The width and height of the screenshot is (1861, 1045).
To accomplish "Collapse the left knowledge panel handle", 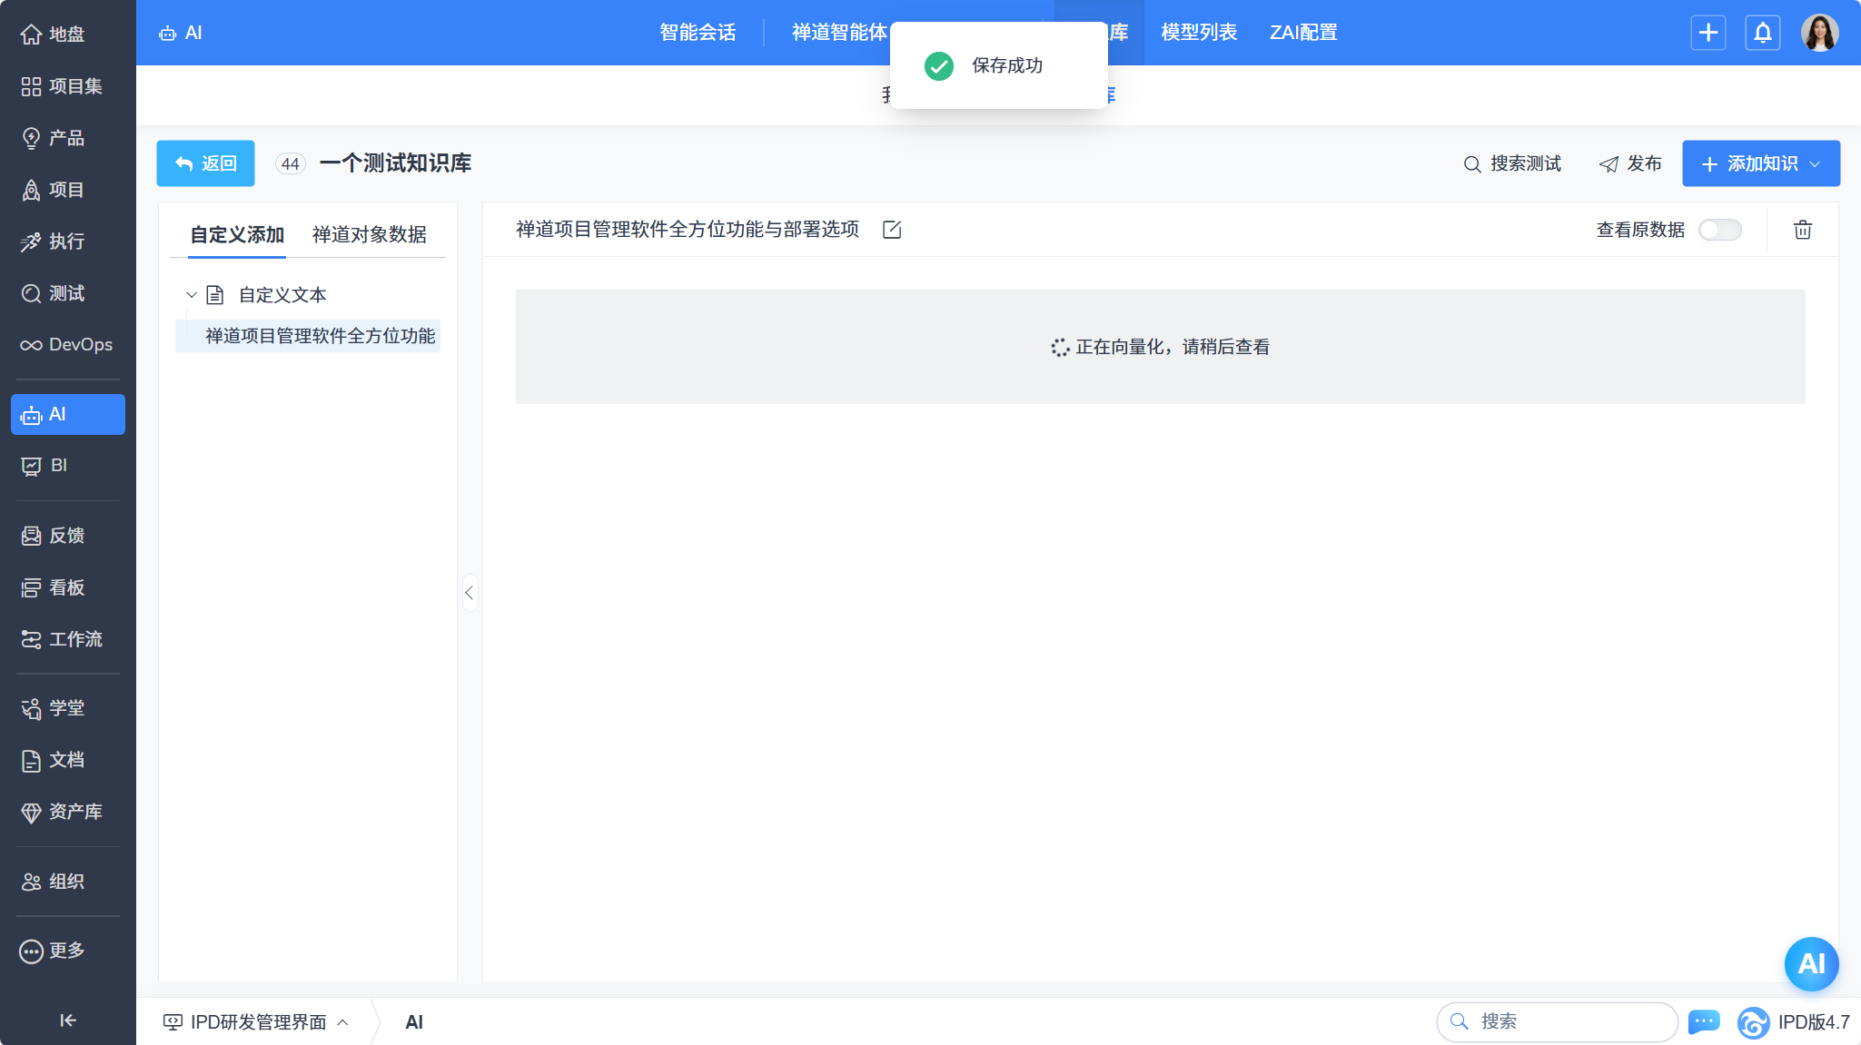I will (x=470, y=593).
